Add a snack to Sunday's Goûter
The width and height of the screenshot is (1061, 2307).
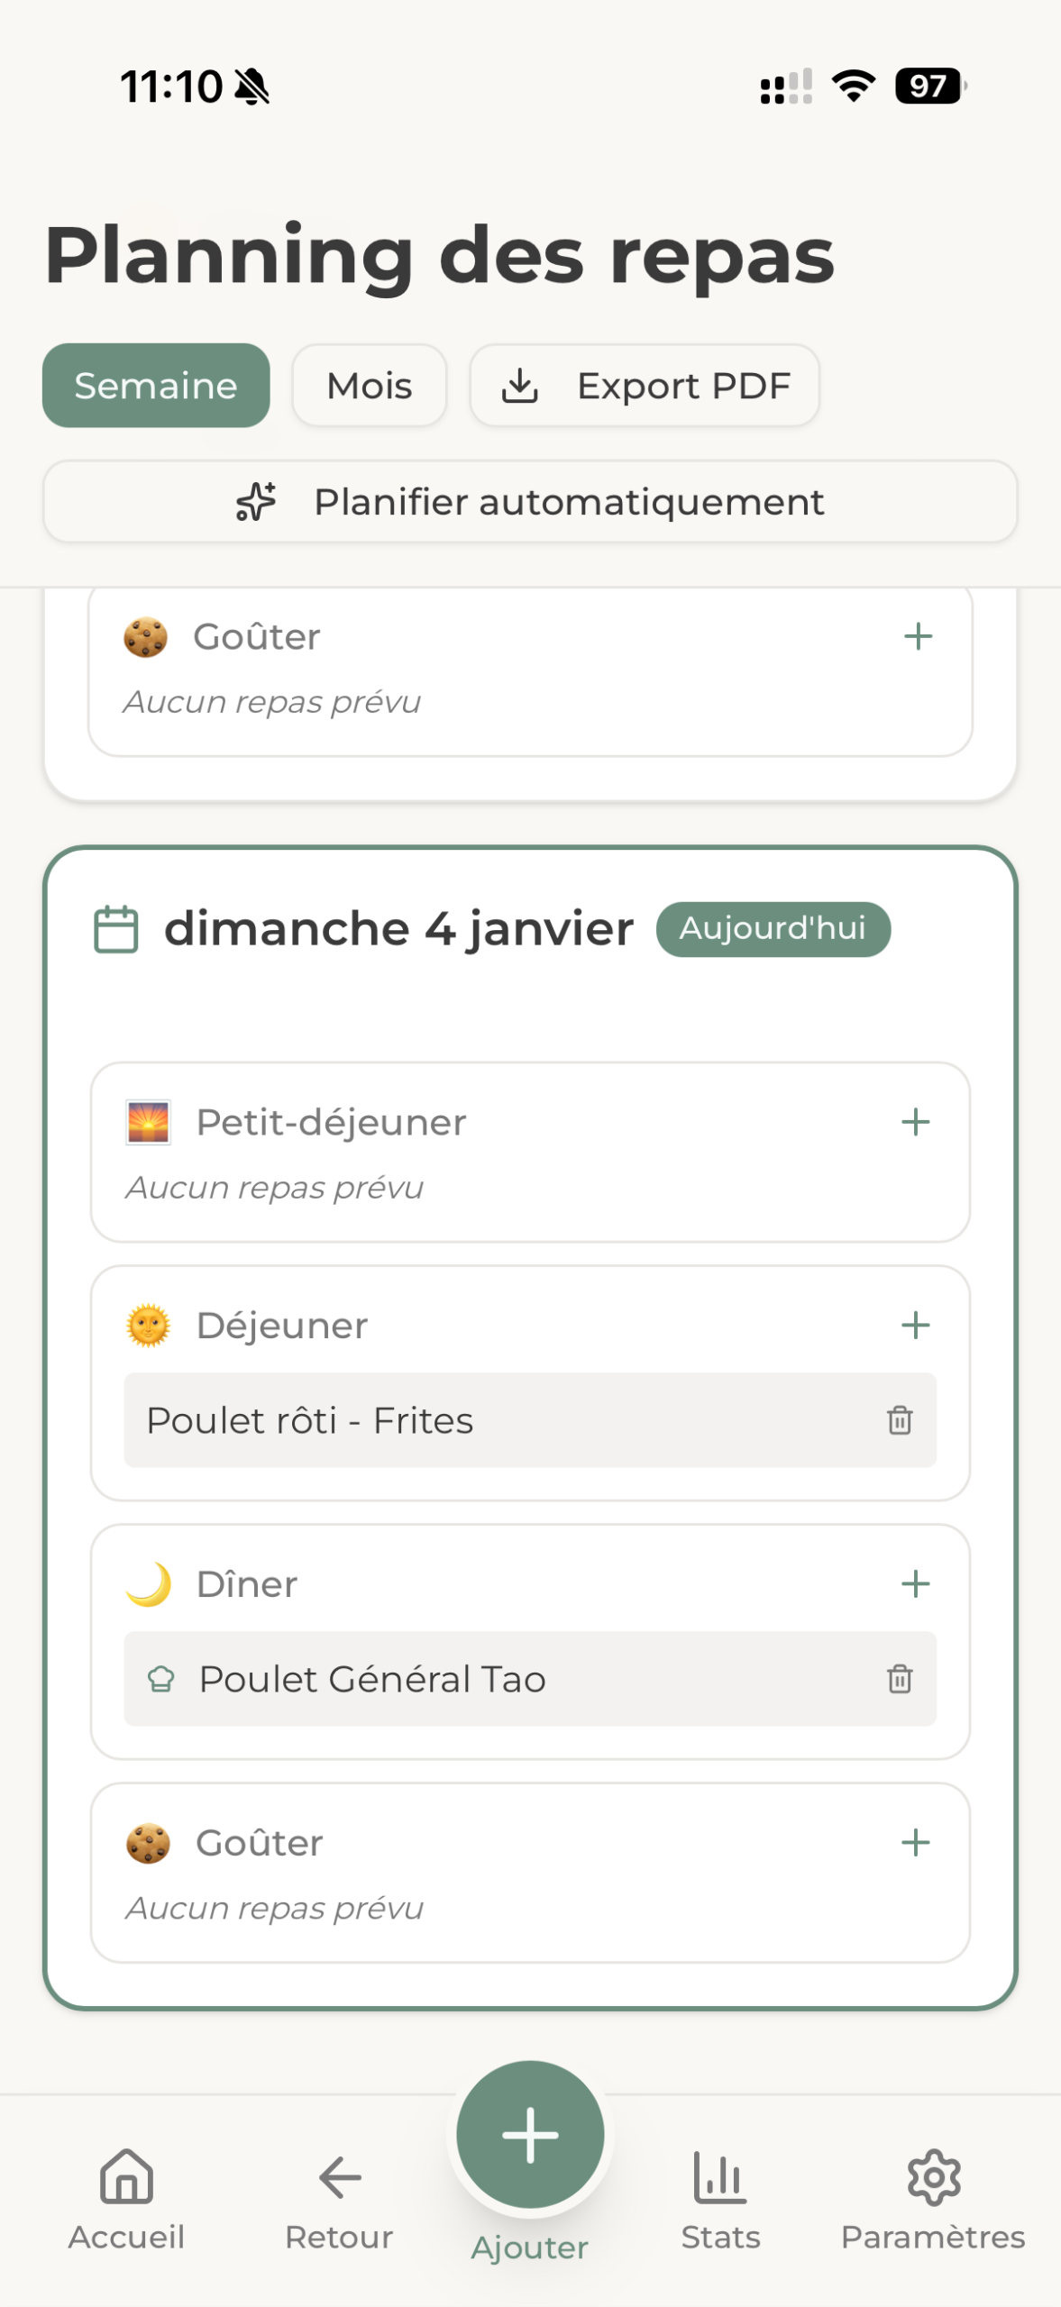coord(915,1842)
